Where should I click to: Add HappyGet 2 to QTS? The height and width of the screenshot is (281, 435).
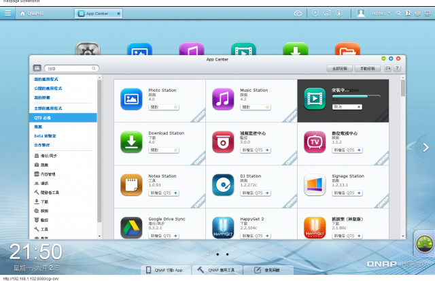tap(256, 235)
